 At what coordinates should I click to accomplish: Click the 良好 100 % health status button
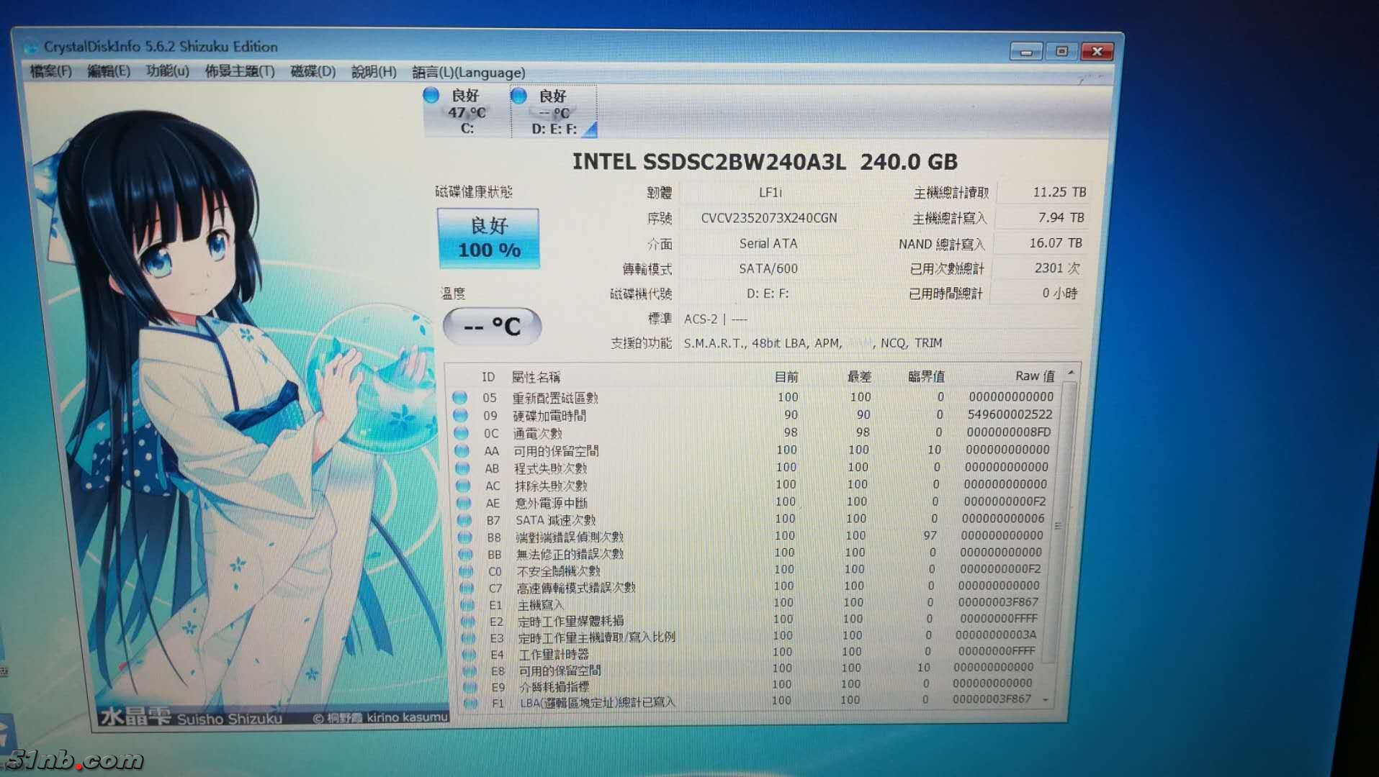click(488, 238)
